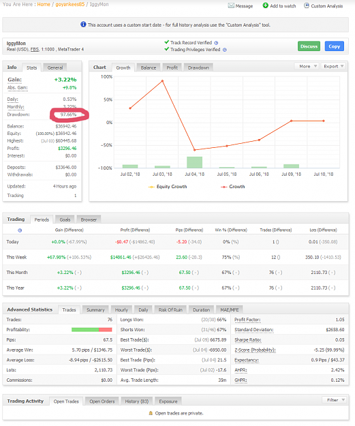The image size is (355, 426).
Task: Click the help icon in Periods table header
Action: (20, 230)
